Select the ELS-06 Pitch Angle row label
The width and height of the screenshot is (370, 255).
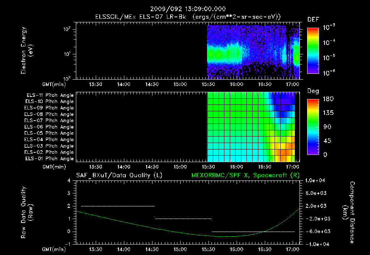[49, 127]
